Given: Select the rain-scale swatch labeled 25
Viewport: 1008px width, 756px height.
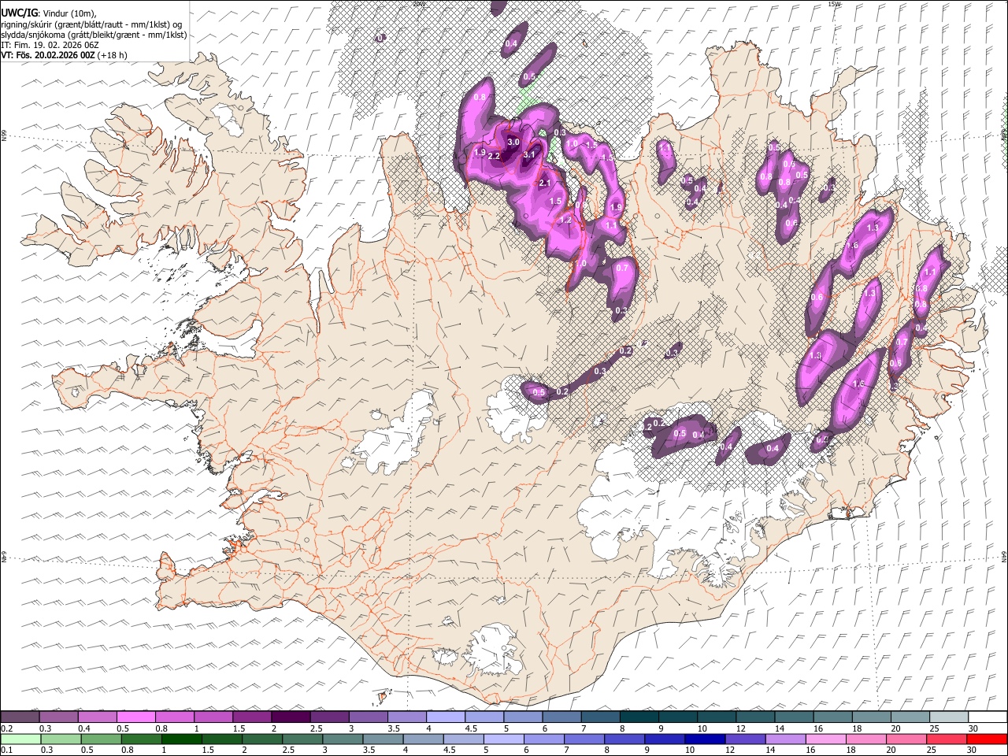Looking at the screenshot, I should pyautogui.click(x=946, y=739).
